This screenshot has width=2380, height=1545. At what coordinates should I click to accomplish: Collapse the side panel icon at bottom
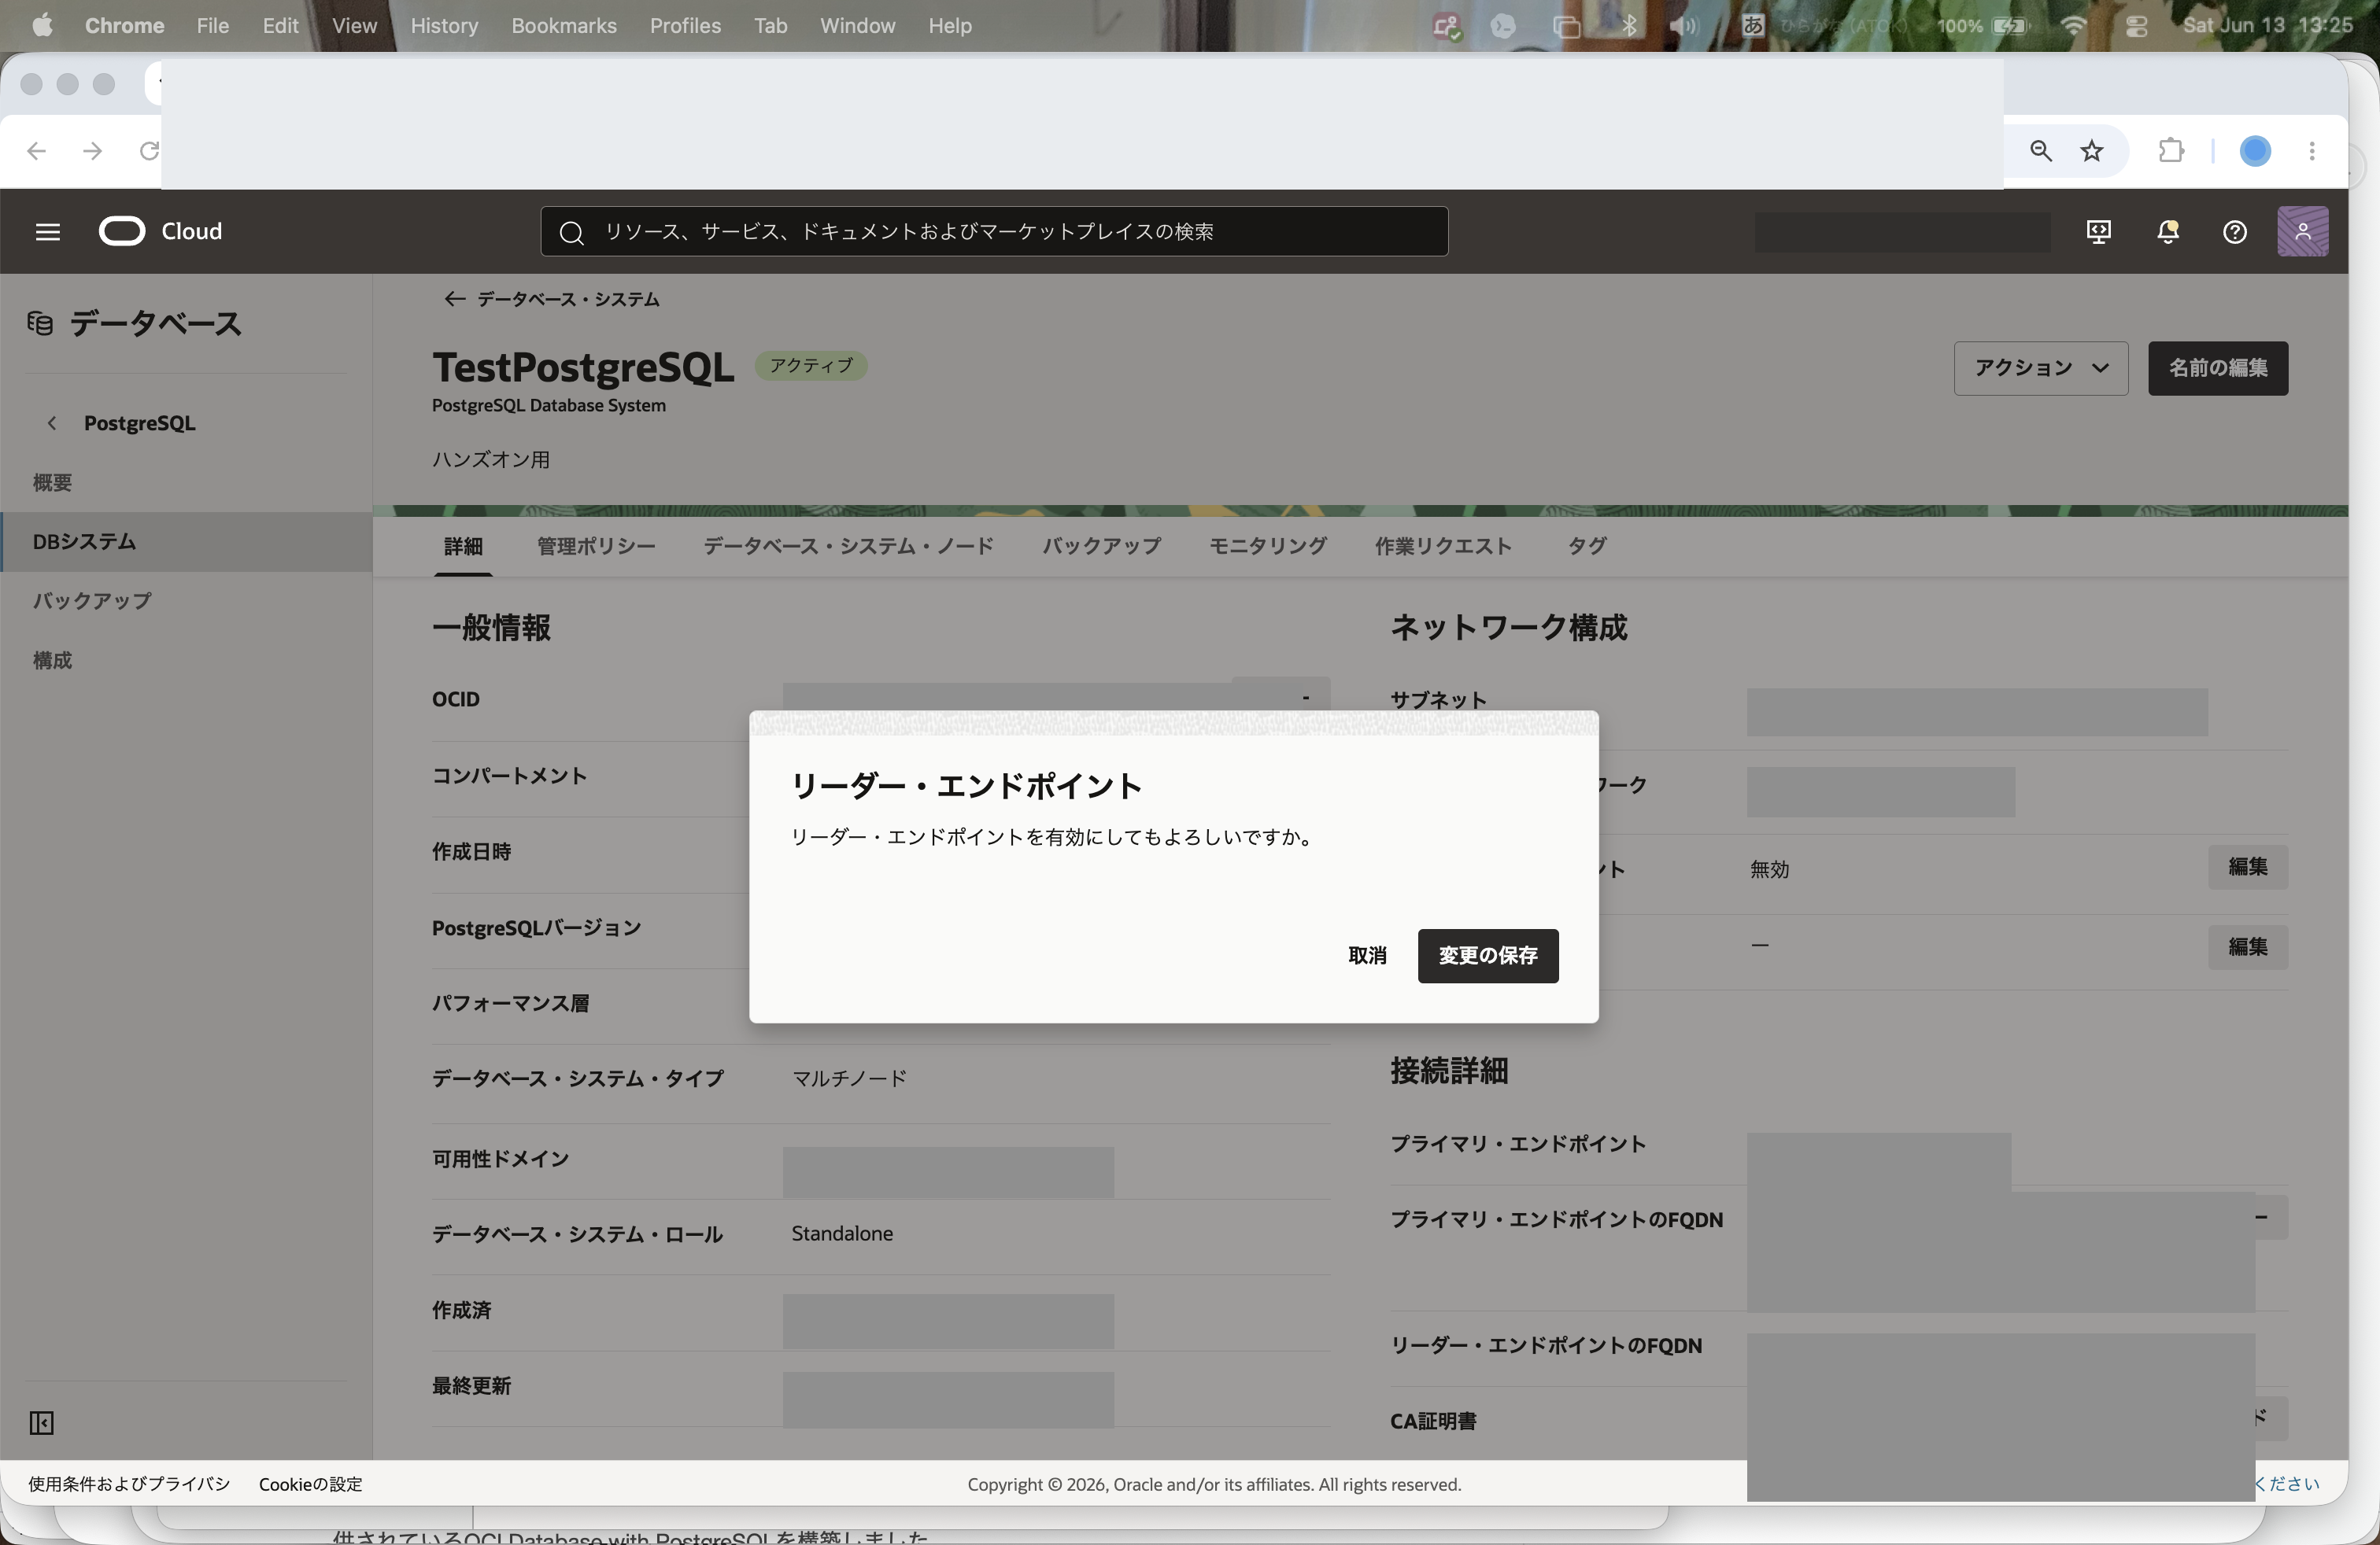(41, 1422)
